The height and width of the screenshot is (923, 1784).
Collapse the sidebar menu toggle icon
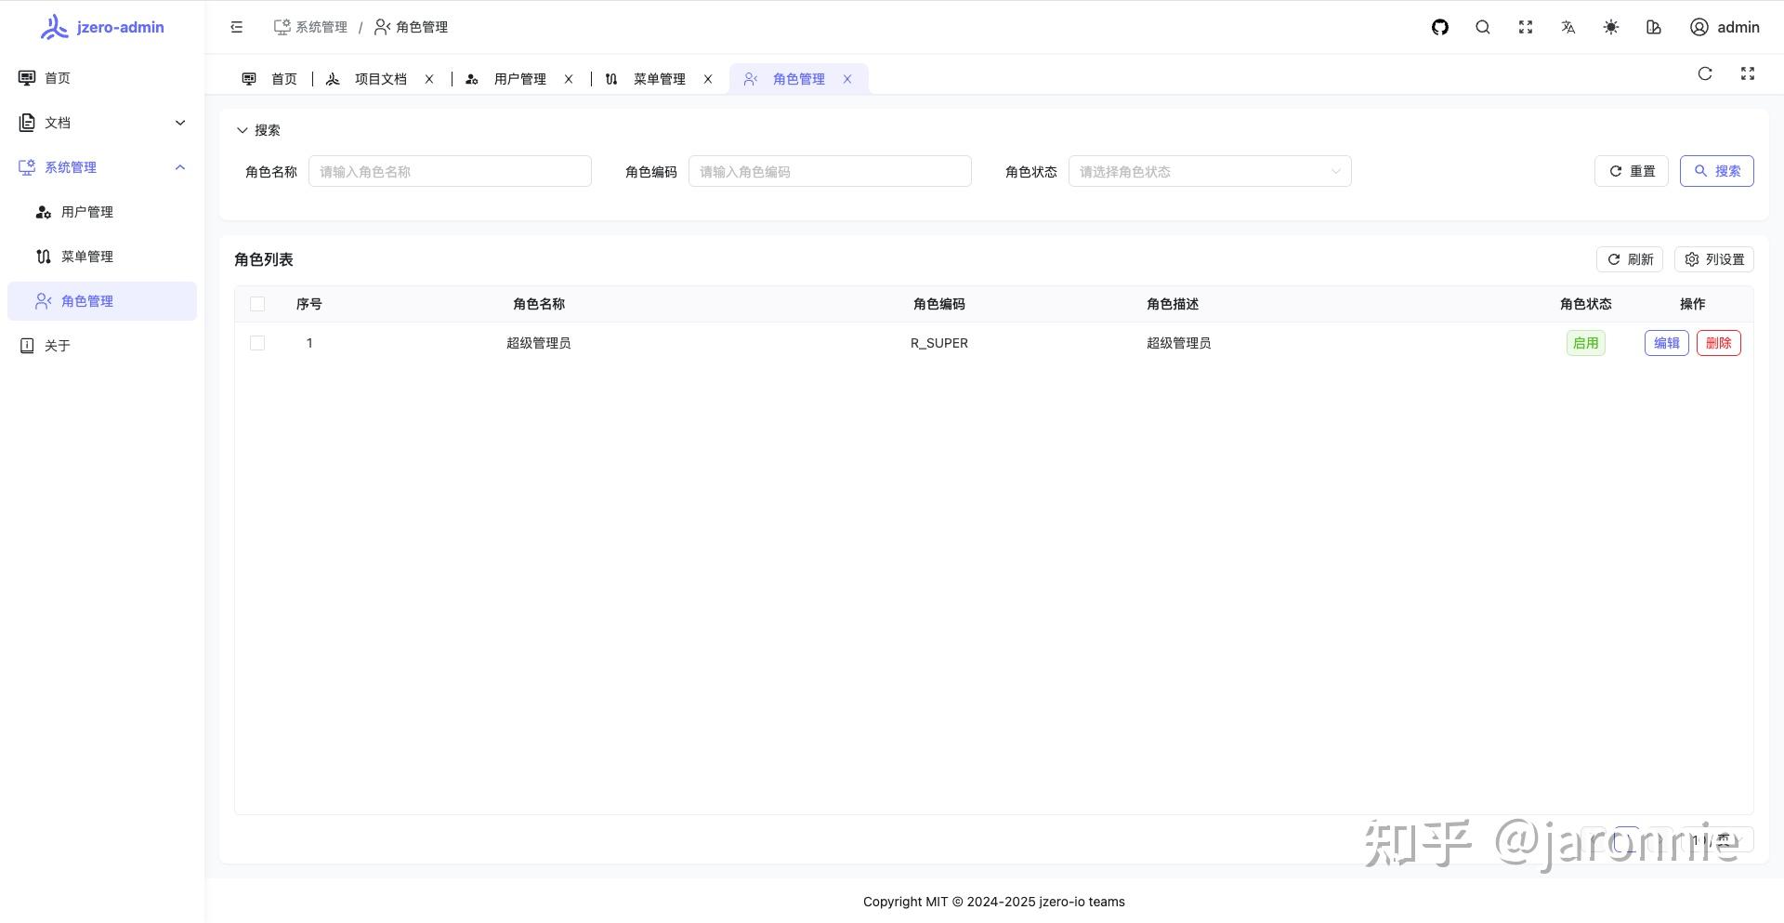click(x=237, y=27)
